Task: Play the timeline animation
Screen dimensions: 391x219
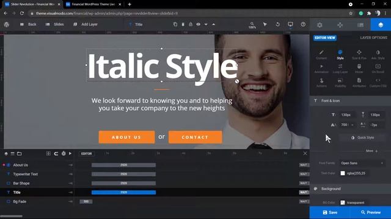Action: 70,153
